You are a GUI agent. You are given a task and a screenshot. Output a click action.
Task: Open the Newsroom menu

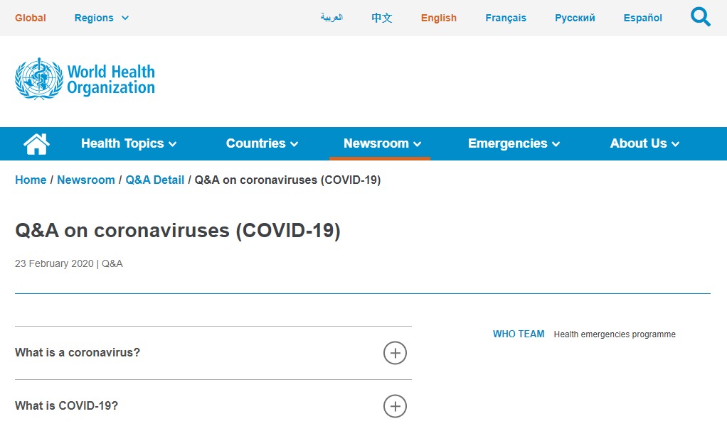point(382,143)
